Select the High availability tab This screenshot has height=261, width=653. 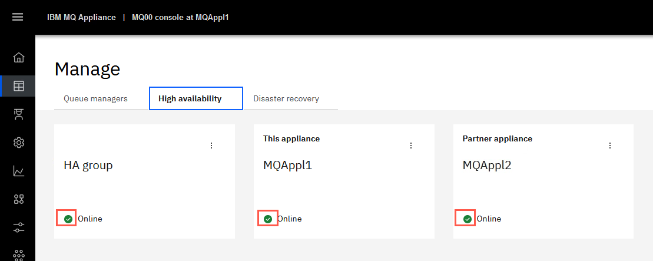[x=195, y=99]
